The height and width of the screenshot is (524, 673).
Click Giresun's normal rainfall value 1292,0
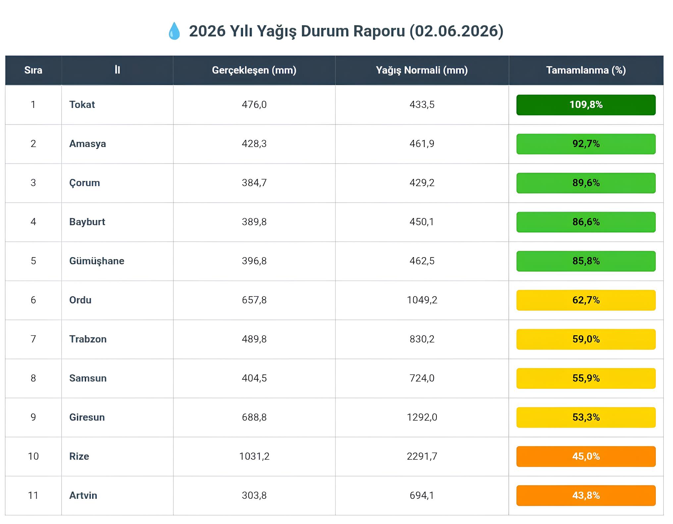pos(422,417)
